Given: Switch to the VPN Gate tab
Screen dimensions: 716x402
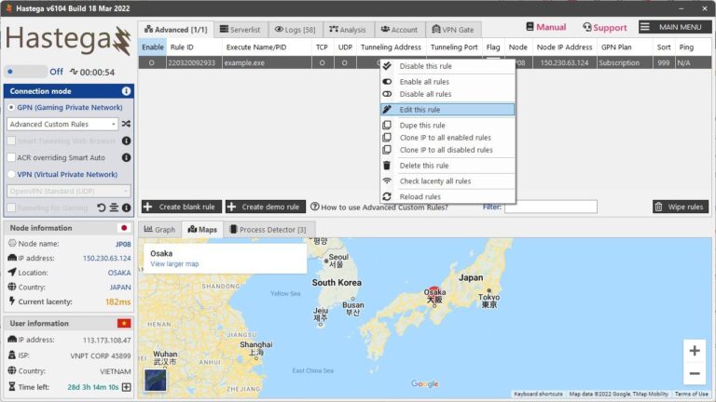Looking at the screenshot, I should 453,30.
